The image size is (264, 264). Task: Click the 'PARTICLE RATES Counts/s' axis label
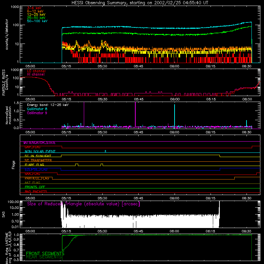coord(5,82)
